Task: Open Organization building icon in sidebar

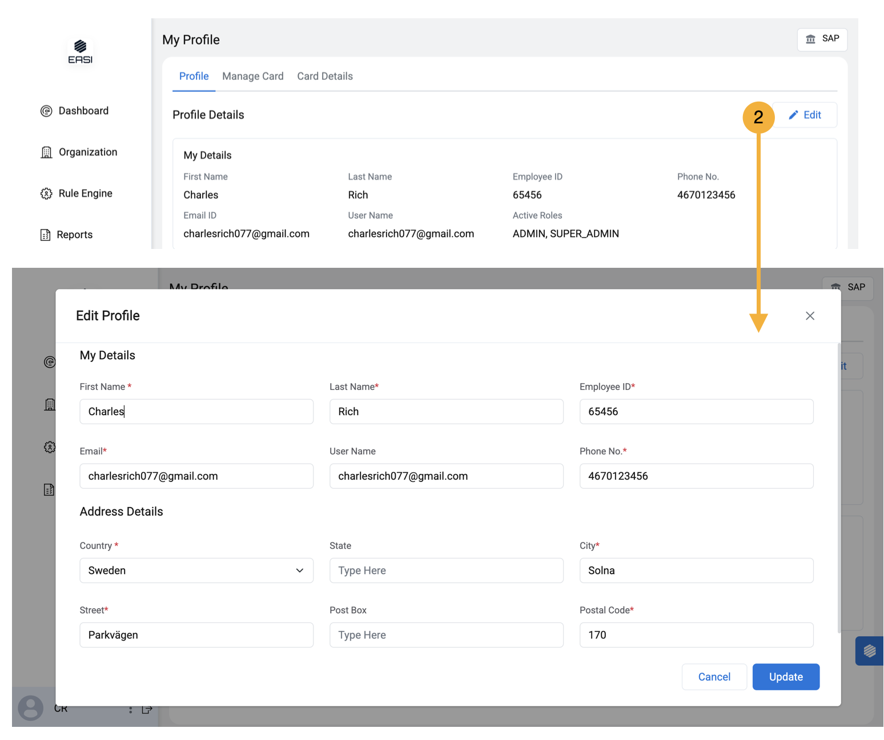Action: [x=46, y=152]
